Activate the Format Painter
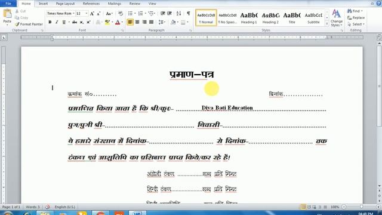Viewport: 382px width, 215px height. coord(29,24)
